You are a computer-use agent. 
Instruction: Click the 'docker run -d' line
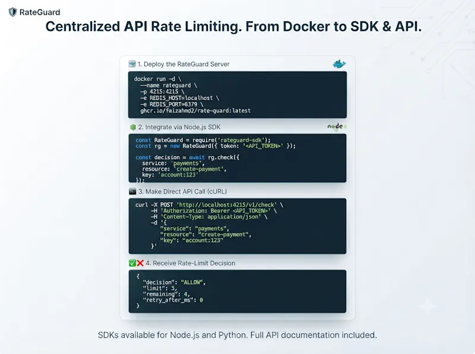157,79
